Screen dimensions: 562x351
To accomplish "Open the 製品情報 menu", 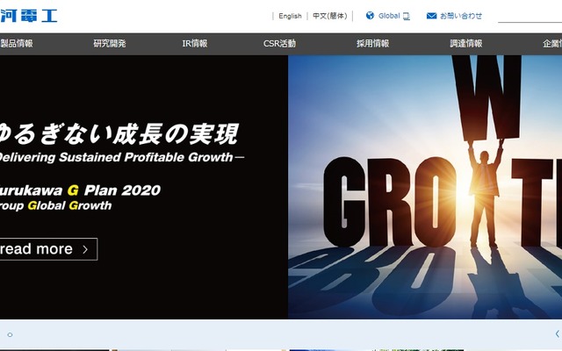I will point(17,44).
